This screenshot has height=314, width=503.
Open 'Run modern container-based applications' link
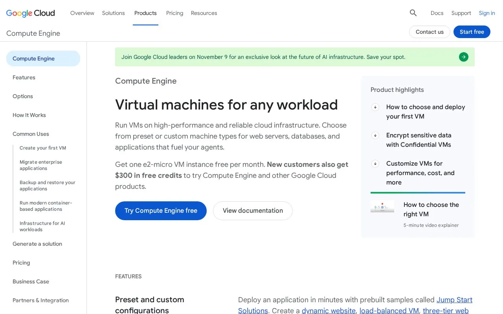pos(46,206)
